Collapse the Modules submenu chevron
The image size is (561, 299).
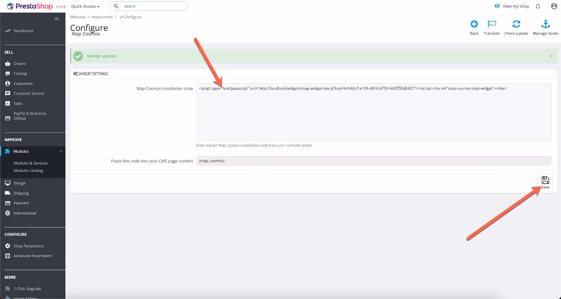[61, 151]
